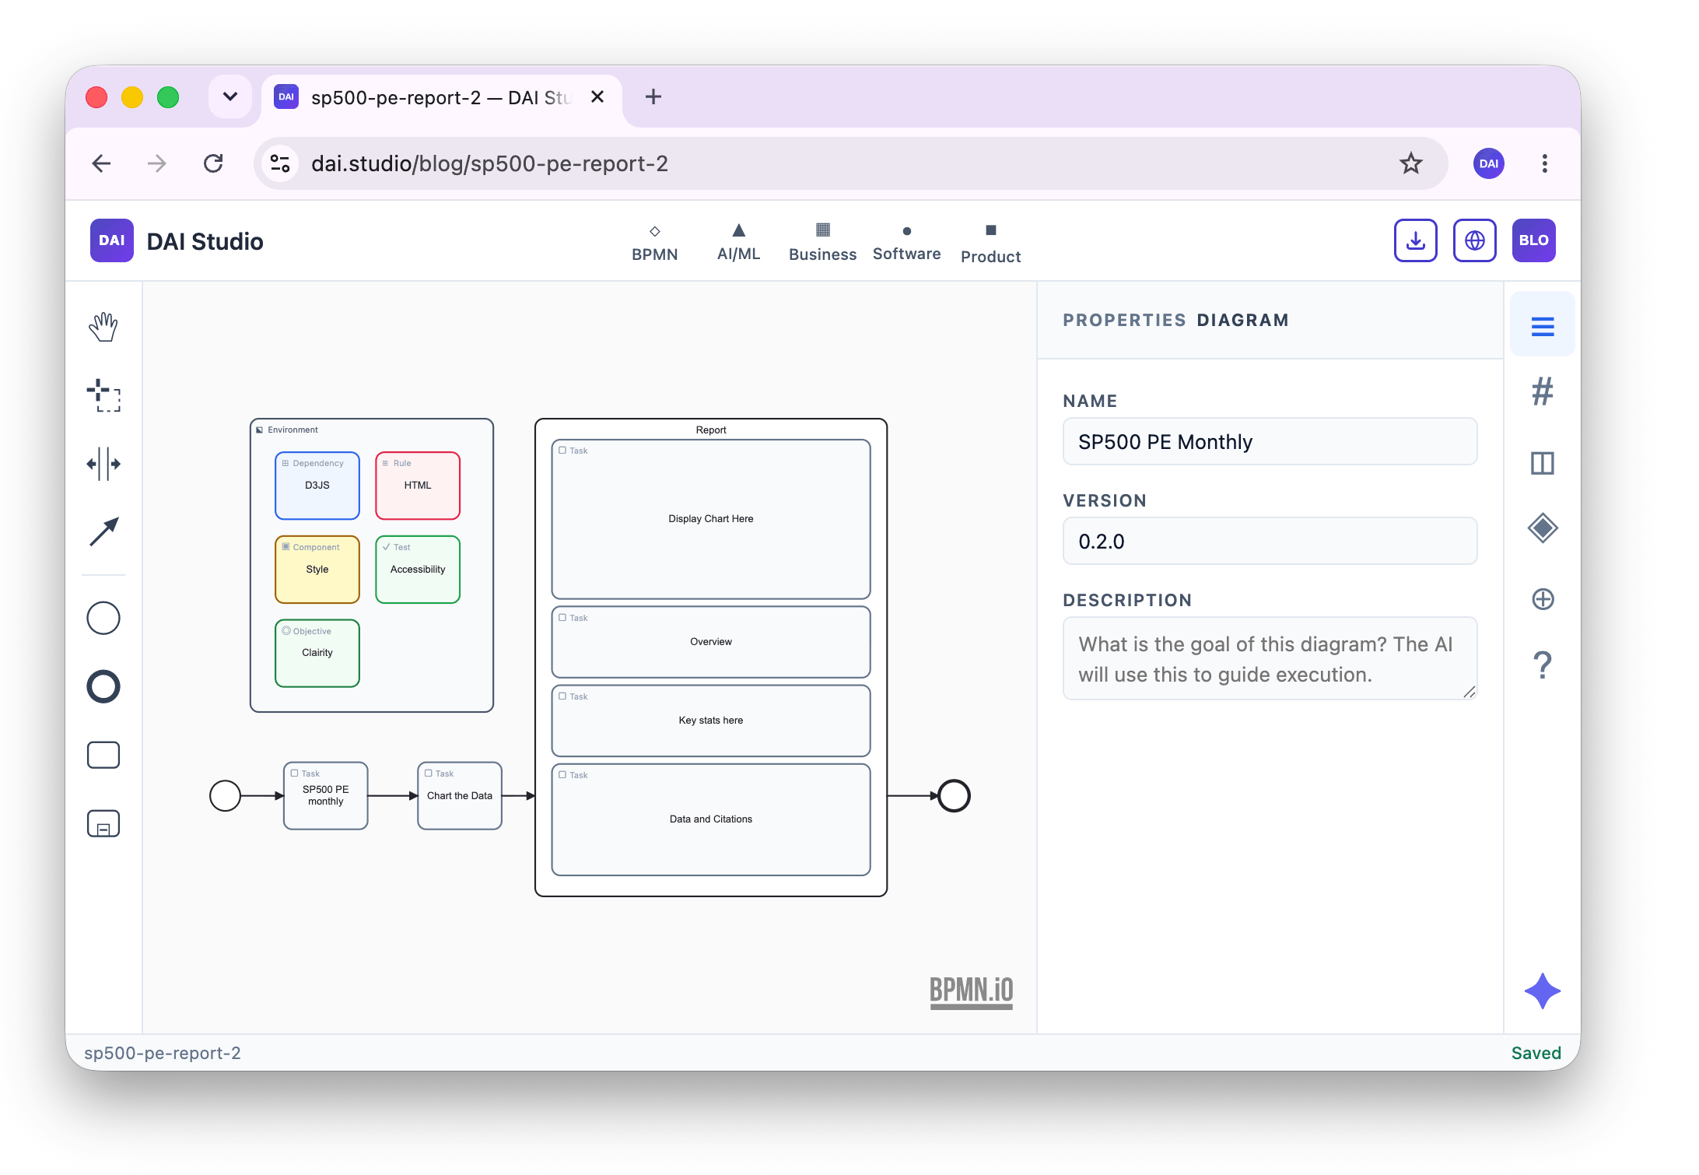
Task: Open the diamond panel icon
Action: coord(1543,528)
